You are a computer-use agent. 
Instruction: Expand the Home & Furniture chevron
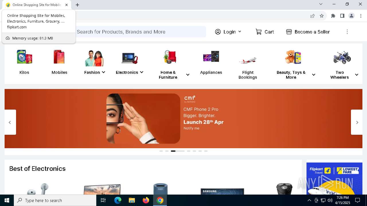pyautogui.click(x=188, y=75)
